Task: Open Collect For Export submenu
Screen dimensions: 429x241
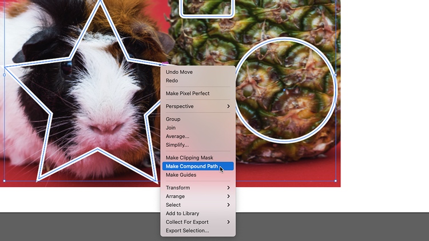Action: [198, 222]
